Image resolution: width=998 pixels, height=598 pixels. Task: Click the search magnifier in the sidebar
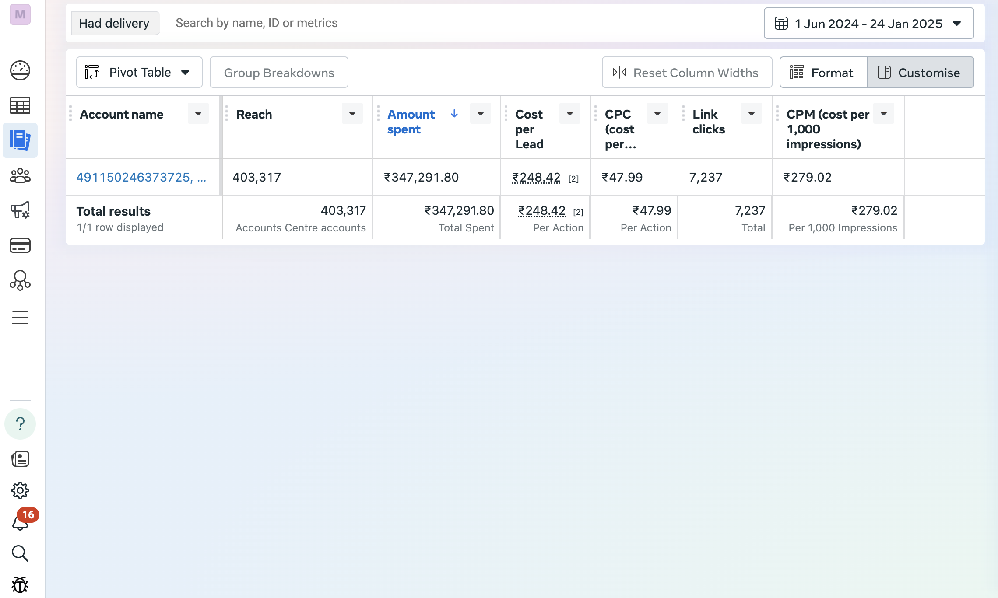click(x=20, y=553)
